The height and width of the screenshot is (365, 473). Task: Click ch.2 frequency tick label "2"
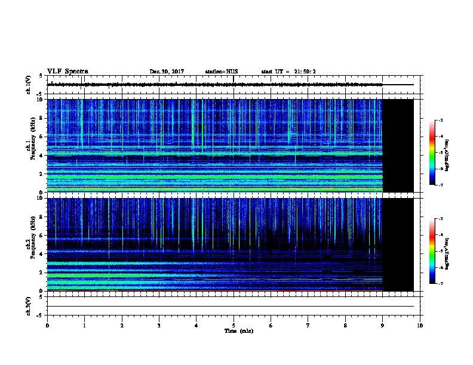pos(41,273)
